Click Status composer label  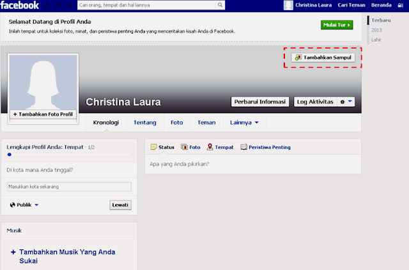(x=166, y=147)
